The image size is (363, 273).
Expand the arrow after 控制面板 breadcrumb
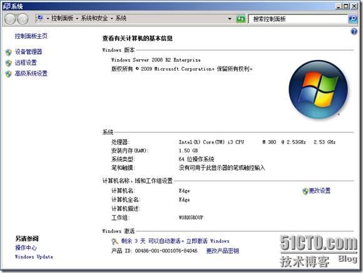[77, 18]
